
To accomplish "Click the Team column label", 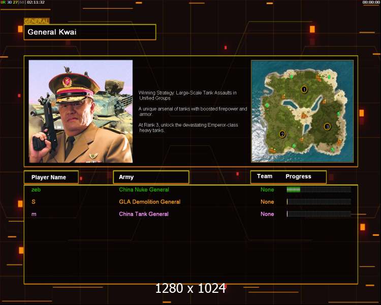I will click(265, 176).
